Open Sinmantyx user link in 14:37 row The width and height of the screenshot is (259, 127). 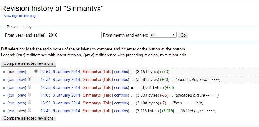click(92, 80)
